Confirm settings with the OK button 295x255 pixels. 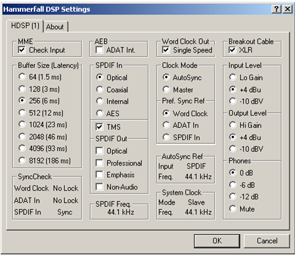[x=217, y=241]
